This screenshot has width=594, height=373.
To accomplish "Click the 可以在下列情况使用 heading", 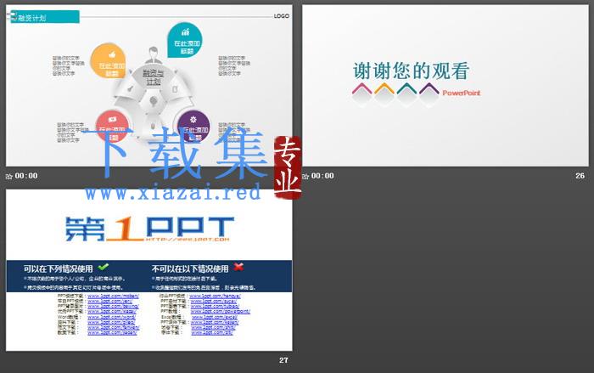I will coord(58,268).
